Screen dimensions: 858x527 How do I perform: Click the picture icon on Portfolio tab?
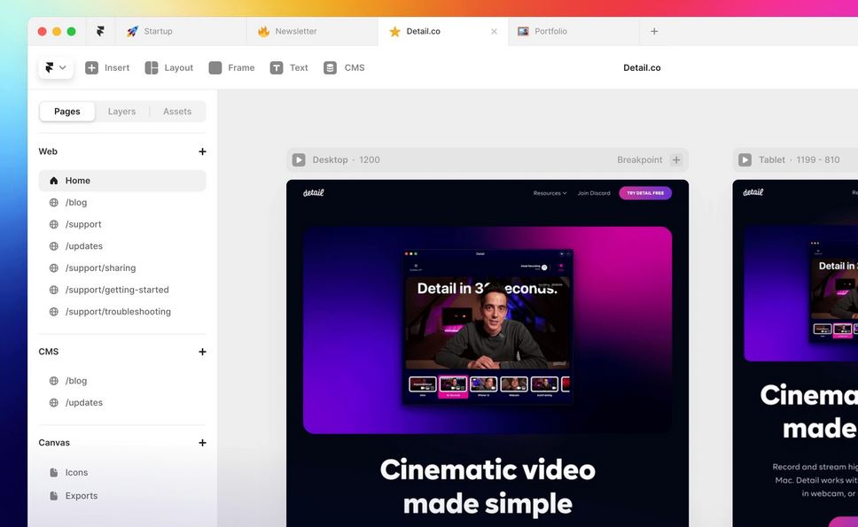click(523, 31)
